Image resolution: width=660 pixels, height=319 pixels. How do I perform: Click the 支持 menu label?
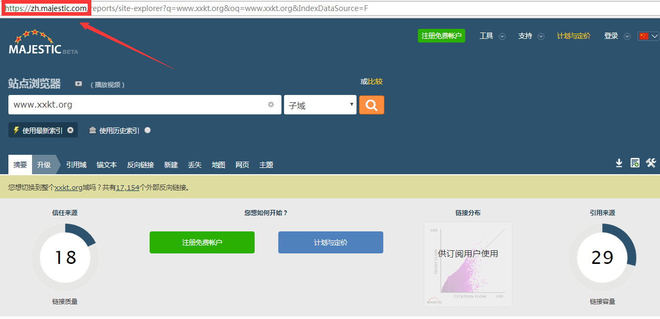pos(525,36)
